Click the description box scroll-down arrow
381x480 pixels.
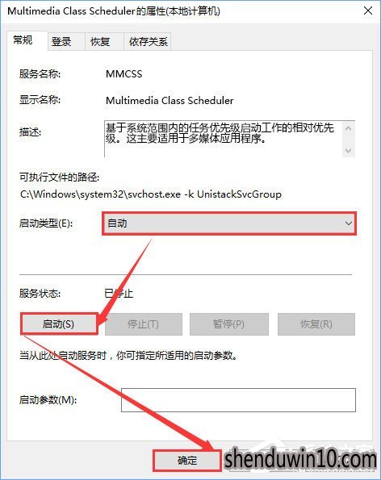point(348,150)
